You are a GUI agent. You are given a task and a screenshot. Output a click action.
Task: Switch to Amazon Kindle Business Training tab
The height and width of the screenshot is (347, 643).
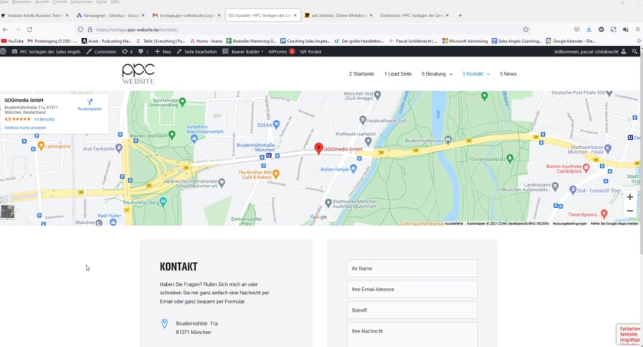click(x=35, y=15)
